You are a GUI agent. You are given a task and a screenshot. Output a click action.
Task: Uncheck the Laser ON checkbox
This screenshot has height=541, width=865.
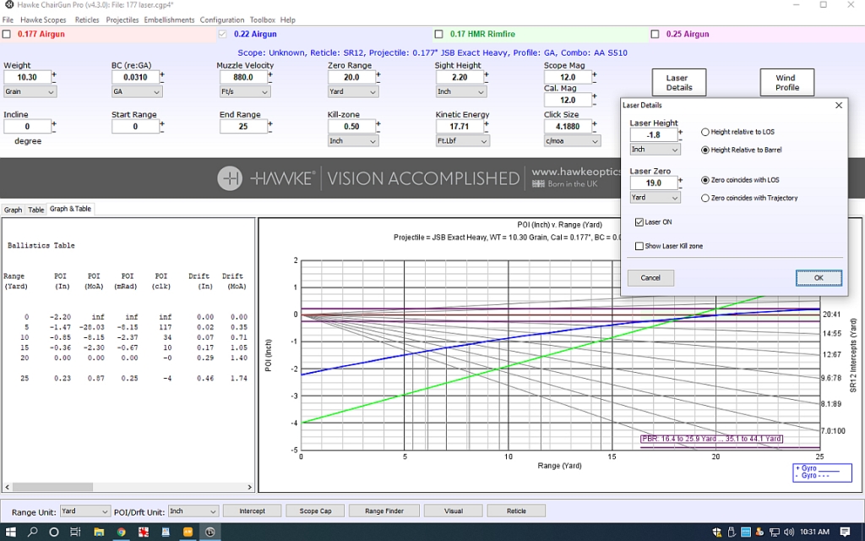click(x=639, y=222)
